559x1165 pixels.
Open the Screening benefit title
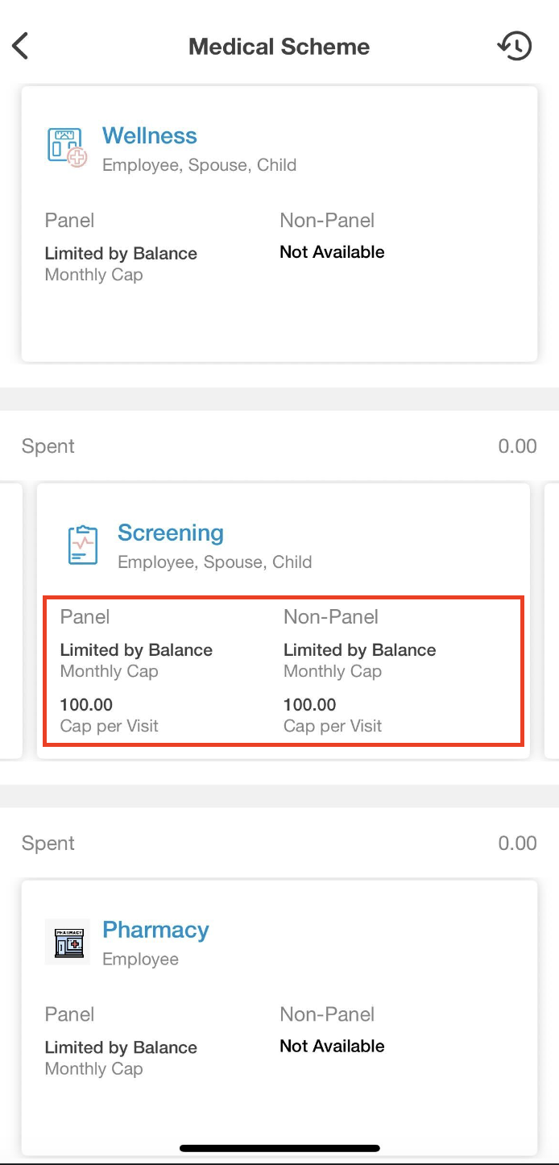(171, 533)
